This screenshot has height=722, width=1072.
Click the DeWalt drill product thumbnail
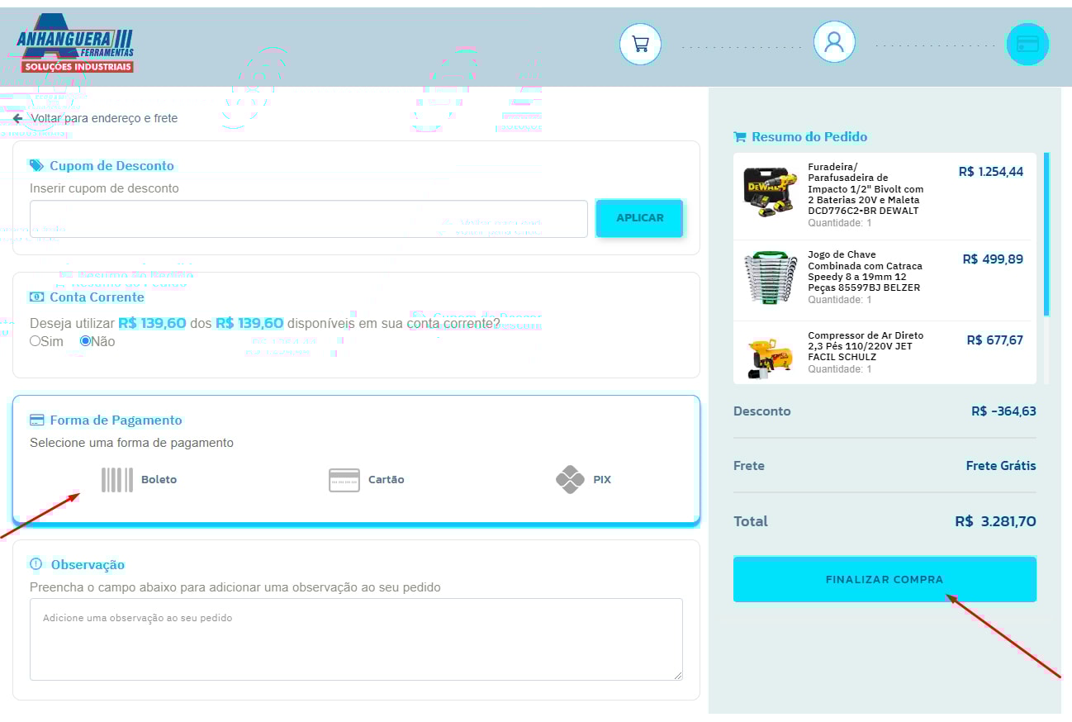769,193
